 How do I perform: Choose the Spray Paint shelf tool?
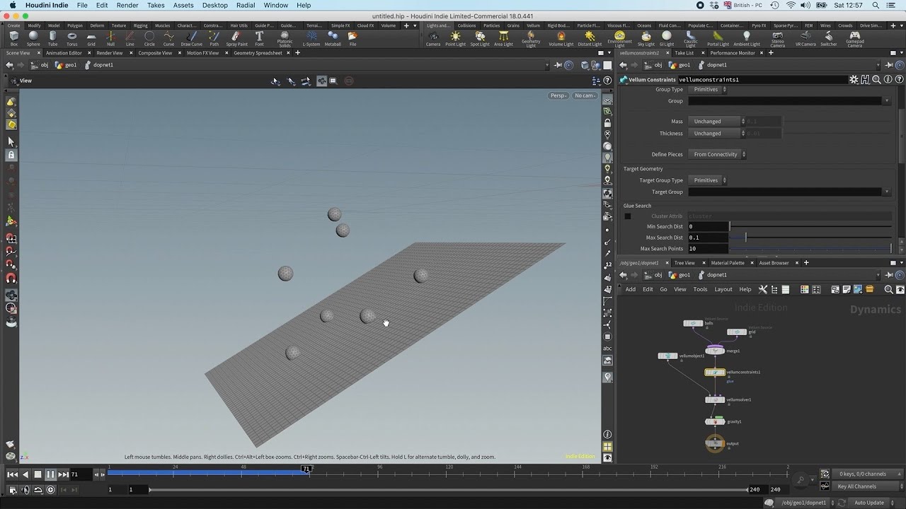237,38
